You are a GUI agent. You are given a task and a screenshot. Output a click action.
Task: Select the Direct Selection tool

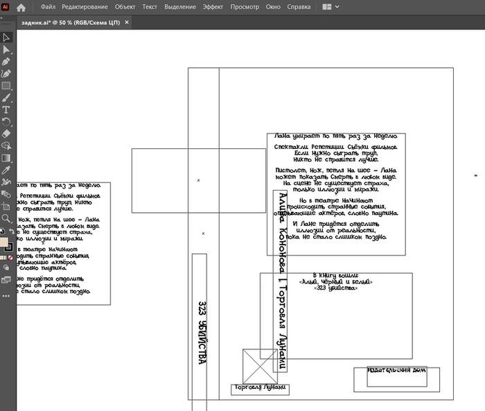pyautogui.click(x=6, y=49)
